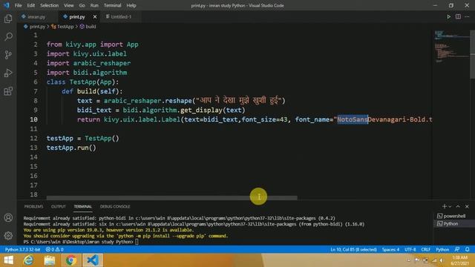475x267 pixels.
Task: Open the Go menu
Action: pos(82,5)
